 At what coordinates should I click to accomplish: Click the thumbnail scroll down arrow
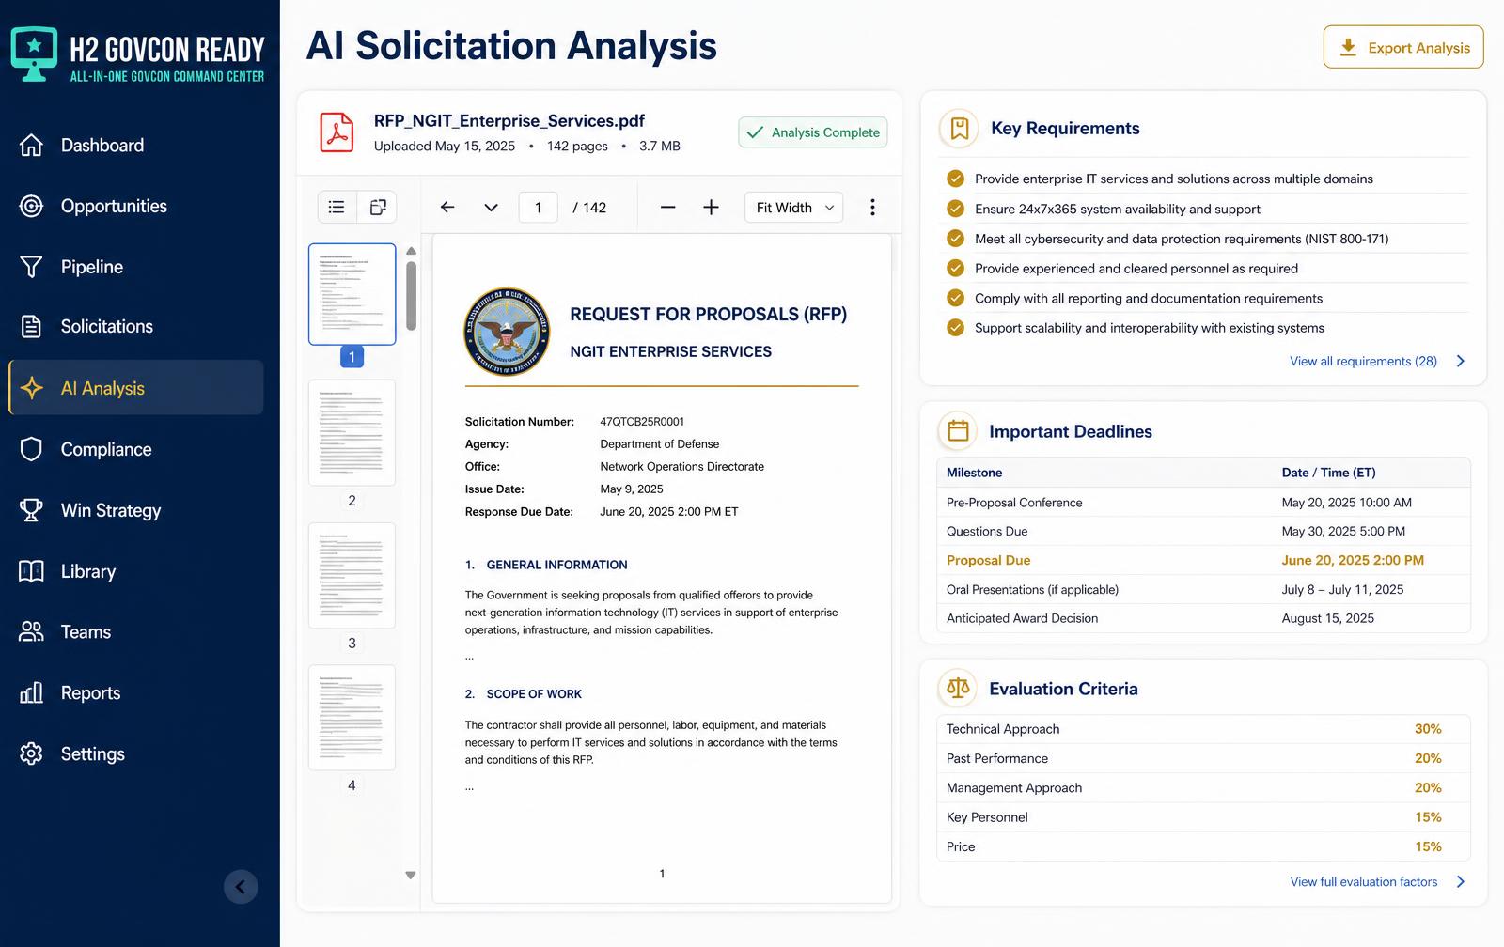click(411, 875)
